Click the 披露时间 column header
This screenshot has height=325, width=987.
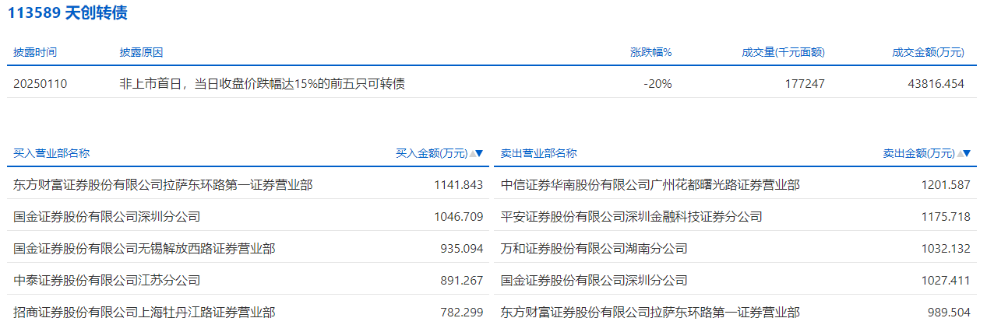click(35, 53)
